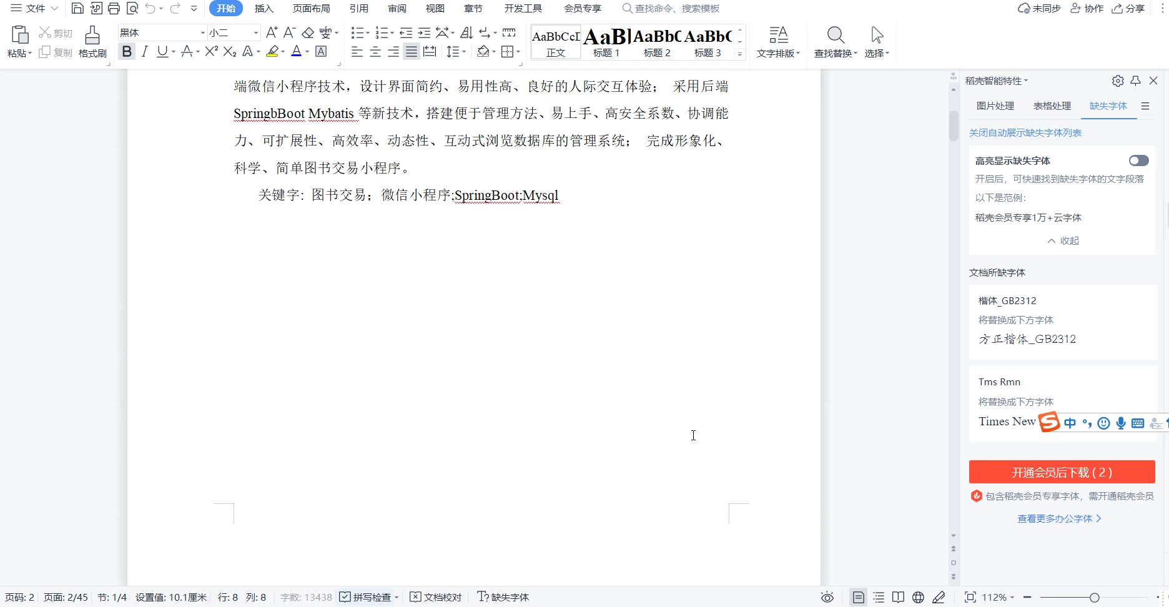Toggle 拼写检查 spell check in status bar

[x=366, y=598]
